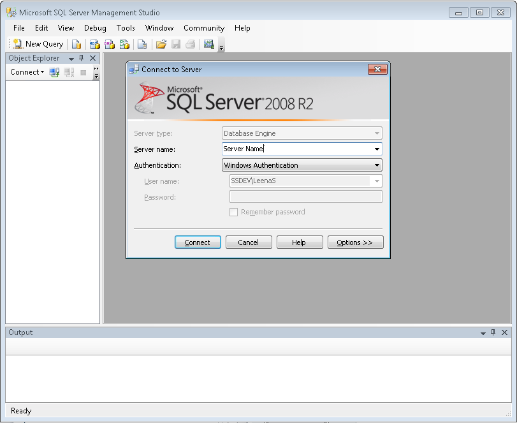Image resolution: width=517 pixels, height=423 pixels.
Task: Click the New Query toolbar button
Action: (39, 44)
